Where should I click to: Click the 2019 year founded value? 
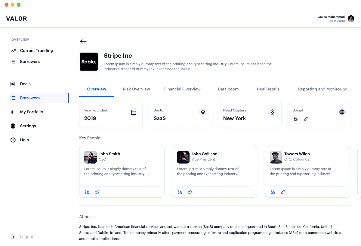(x=90, y=118)
